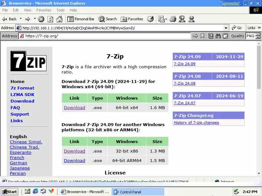This screenshot has width=262, height=196.
Task: Click the first Messenger person icon
Action: [182, 19]
